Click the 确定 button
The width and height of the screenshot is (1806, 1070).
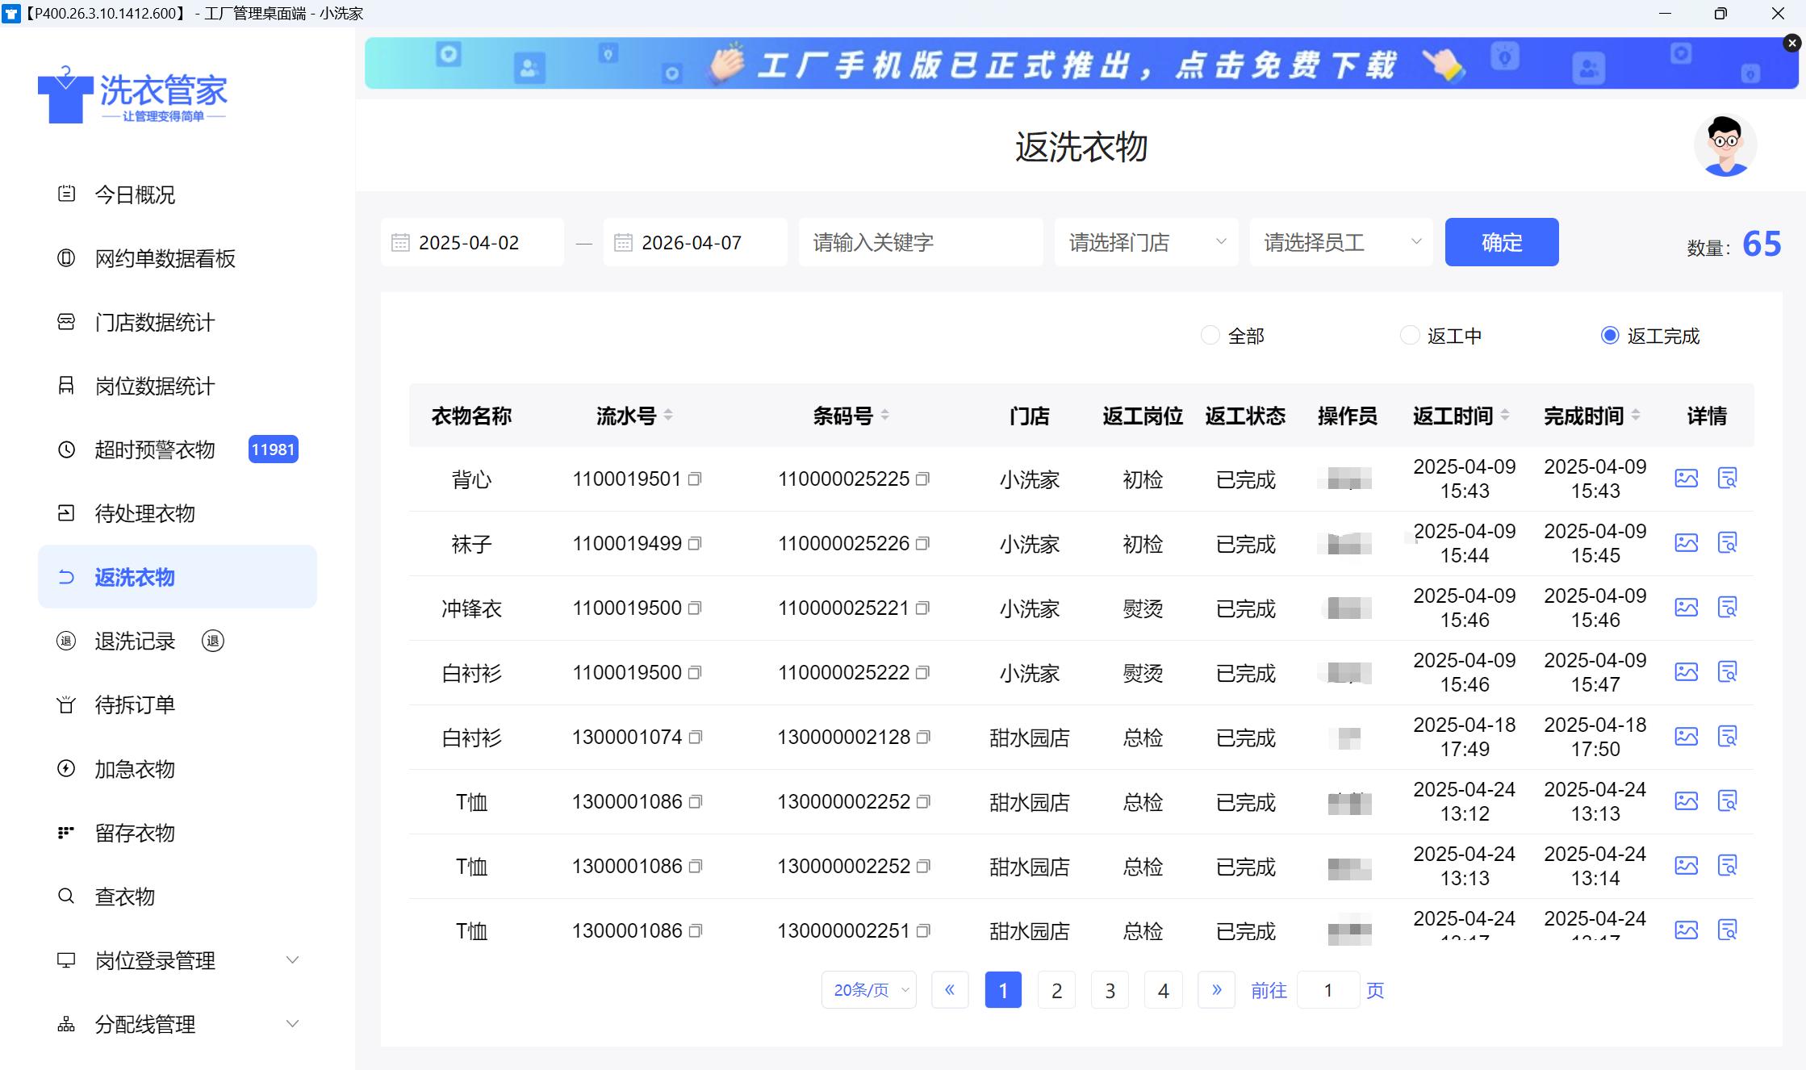coord(1501,242)
